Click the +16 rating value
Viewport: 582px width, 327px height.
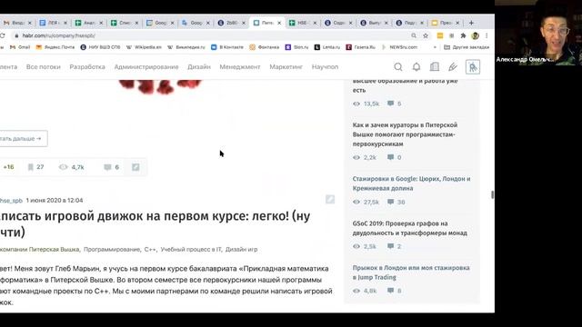8,167
